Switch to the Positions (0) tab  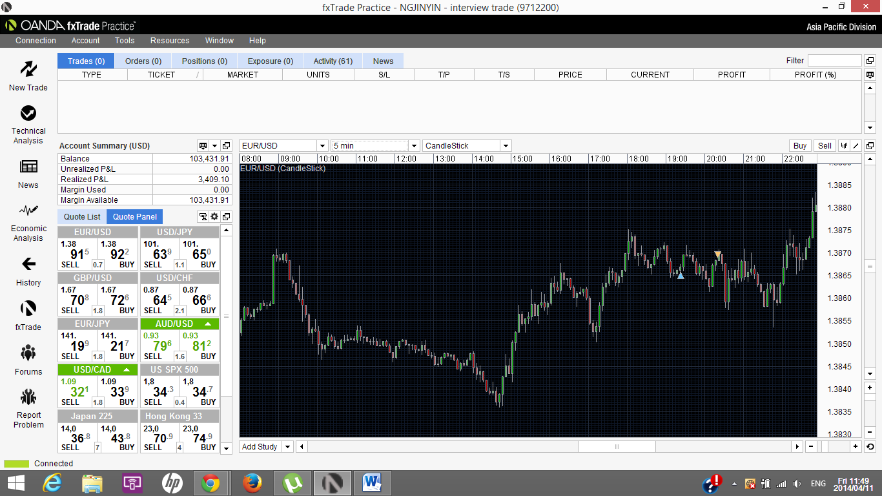pyautogui.click(x=205, y=61)
